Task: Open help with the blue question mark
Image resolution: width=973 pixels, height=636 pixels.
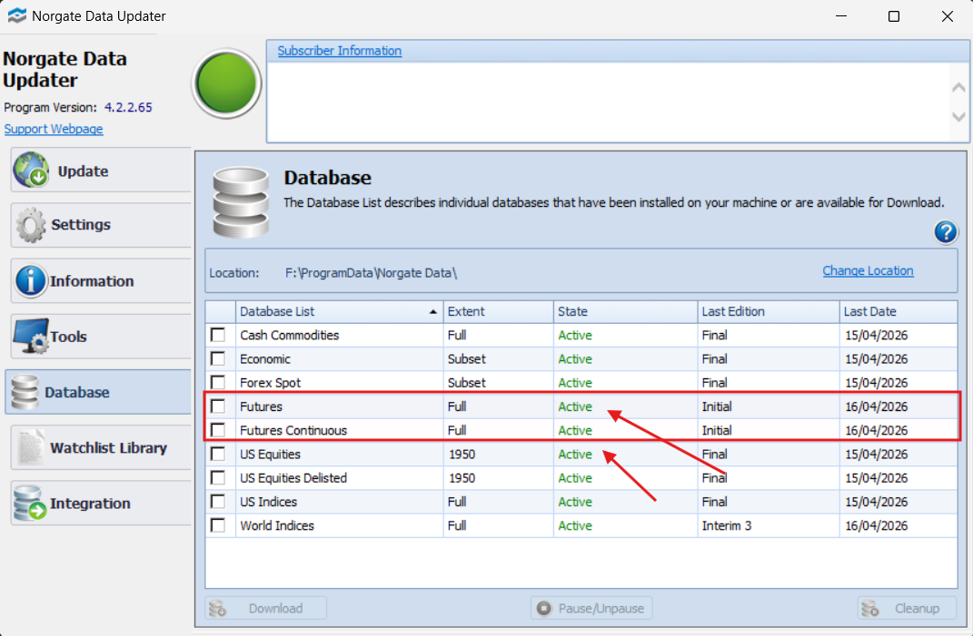Action: (x=946, y=232)
